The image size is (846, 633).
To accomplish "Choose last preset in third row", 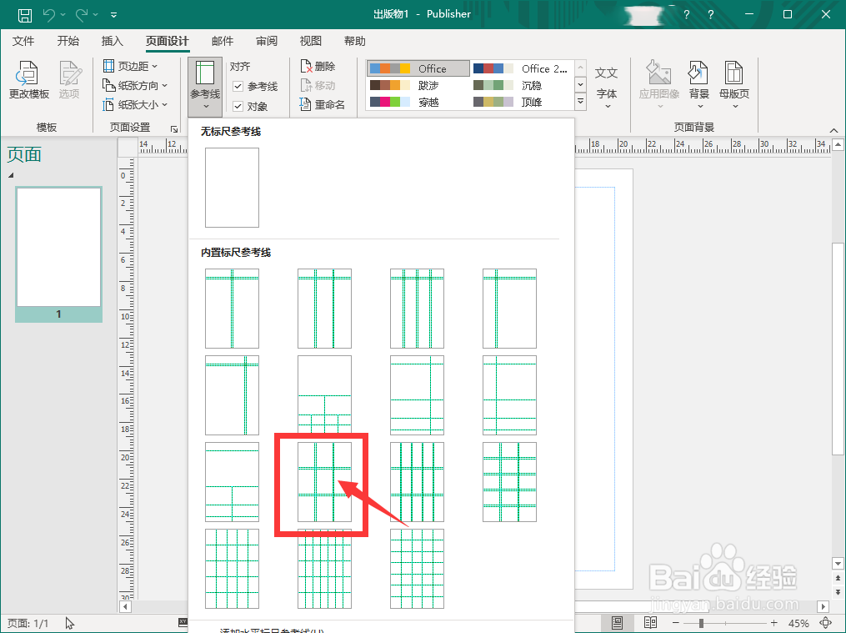I will tap(509, 482).
